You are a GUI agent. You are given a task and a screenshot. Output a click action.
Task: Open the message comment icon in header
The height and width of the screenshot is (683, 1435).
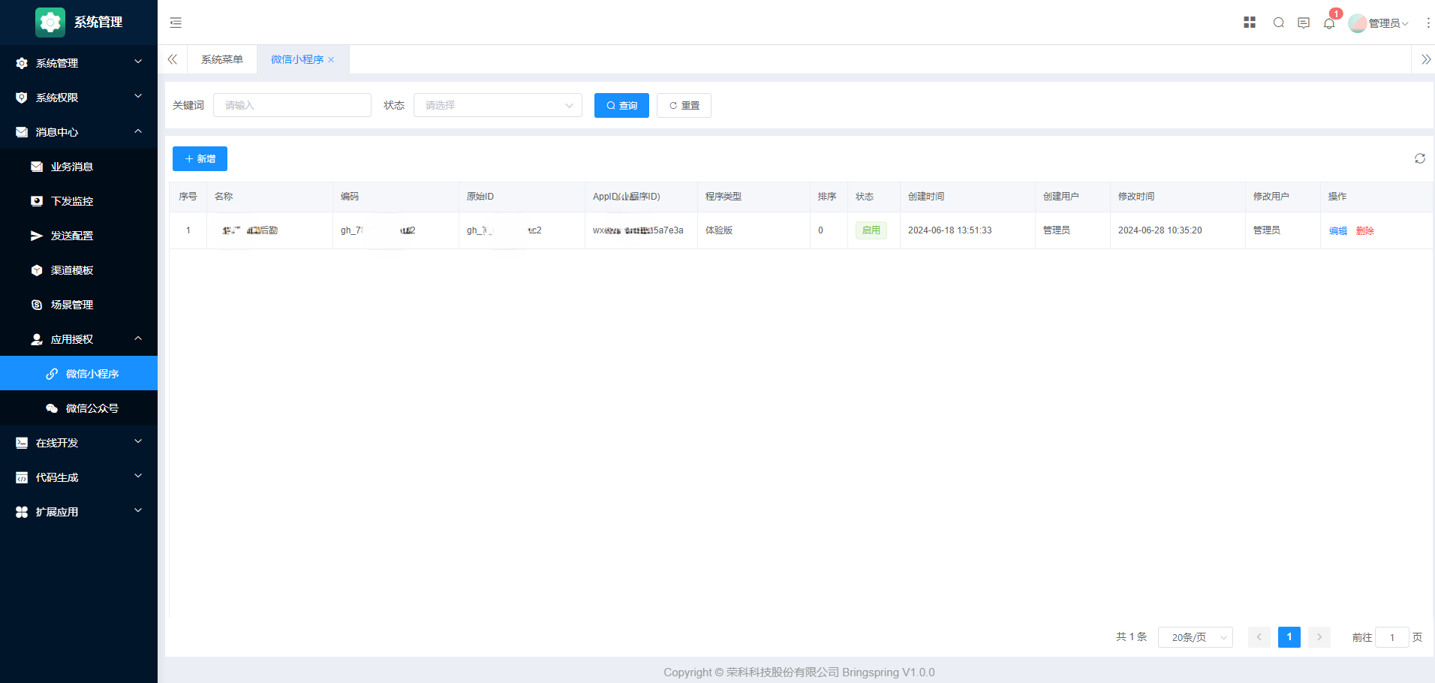click(x=1304, y=23)
